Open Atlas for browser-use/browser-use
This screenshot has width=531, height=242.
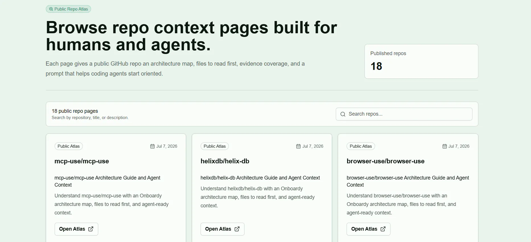tap(368, 229)
